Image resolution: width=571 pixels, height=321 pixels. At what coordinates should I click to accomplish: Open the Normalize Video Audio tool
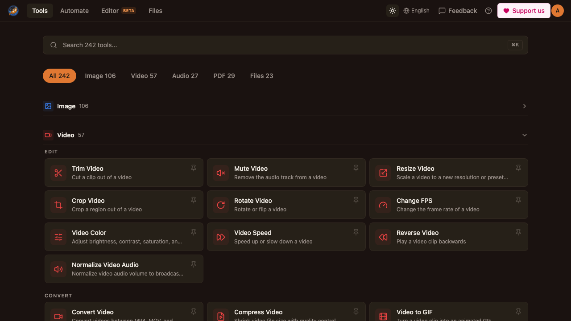[124, 269]
